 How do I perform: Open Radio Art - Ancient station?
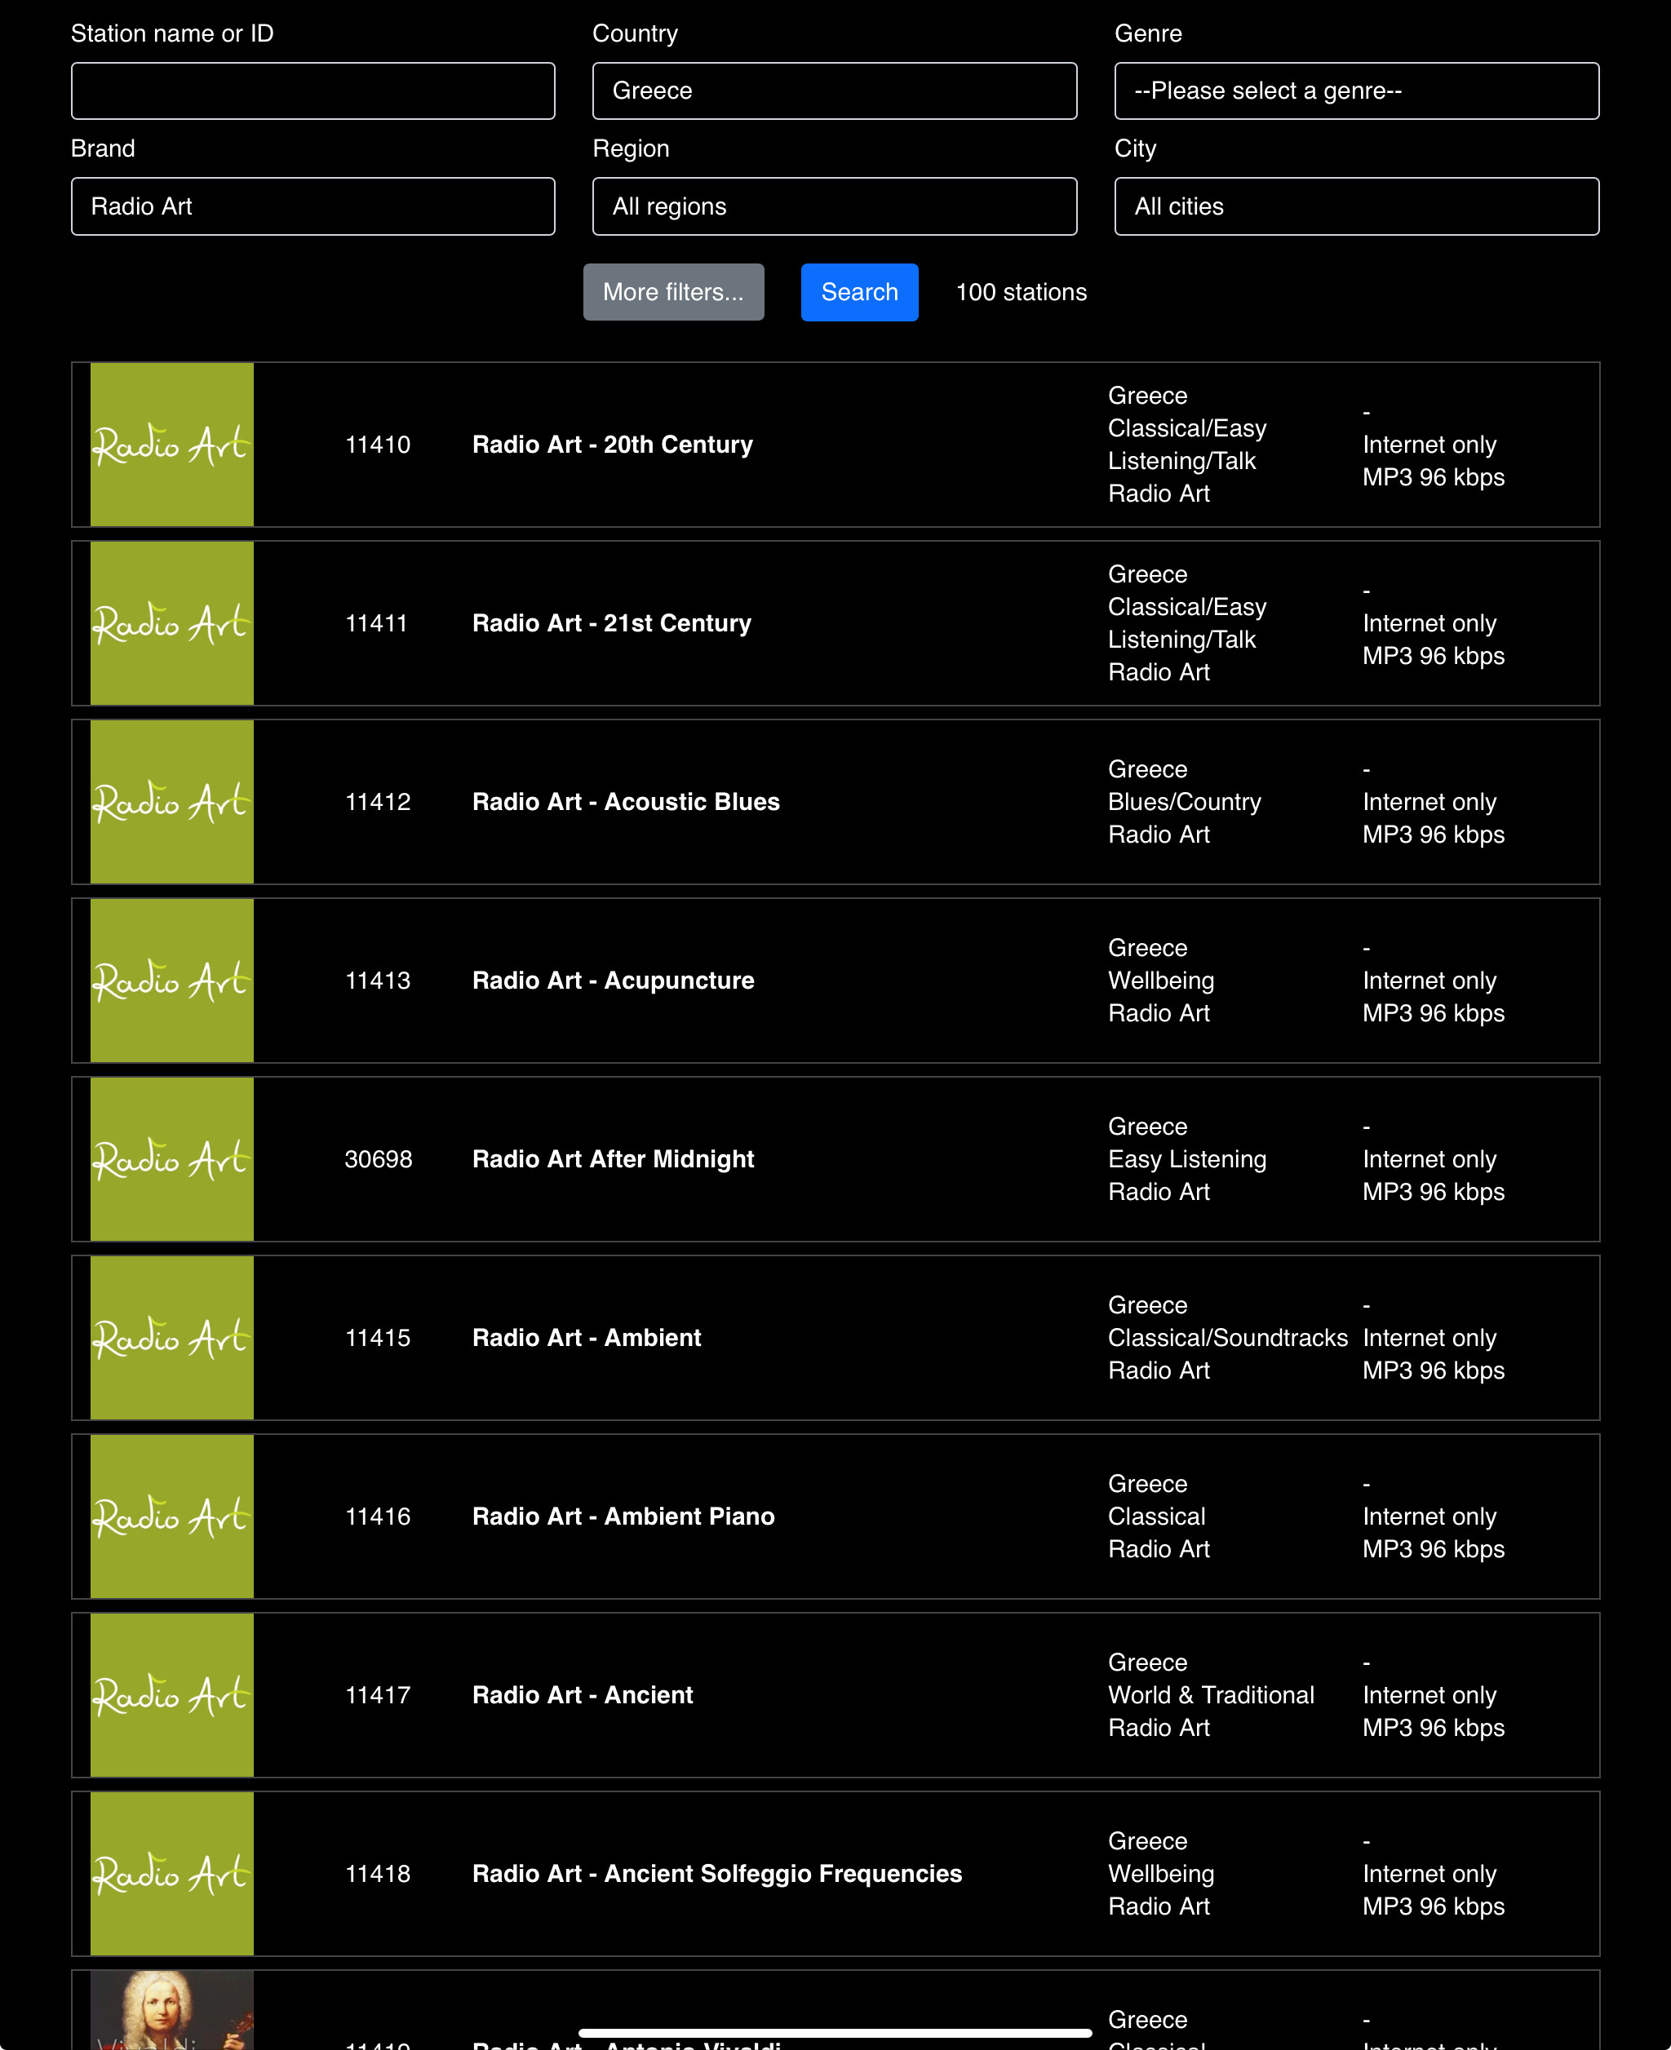583,1695
